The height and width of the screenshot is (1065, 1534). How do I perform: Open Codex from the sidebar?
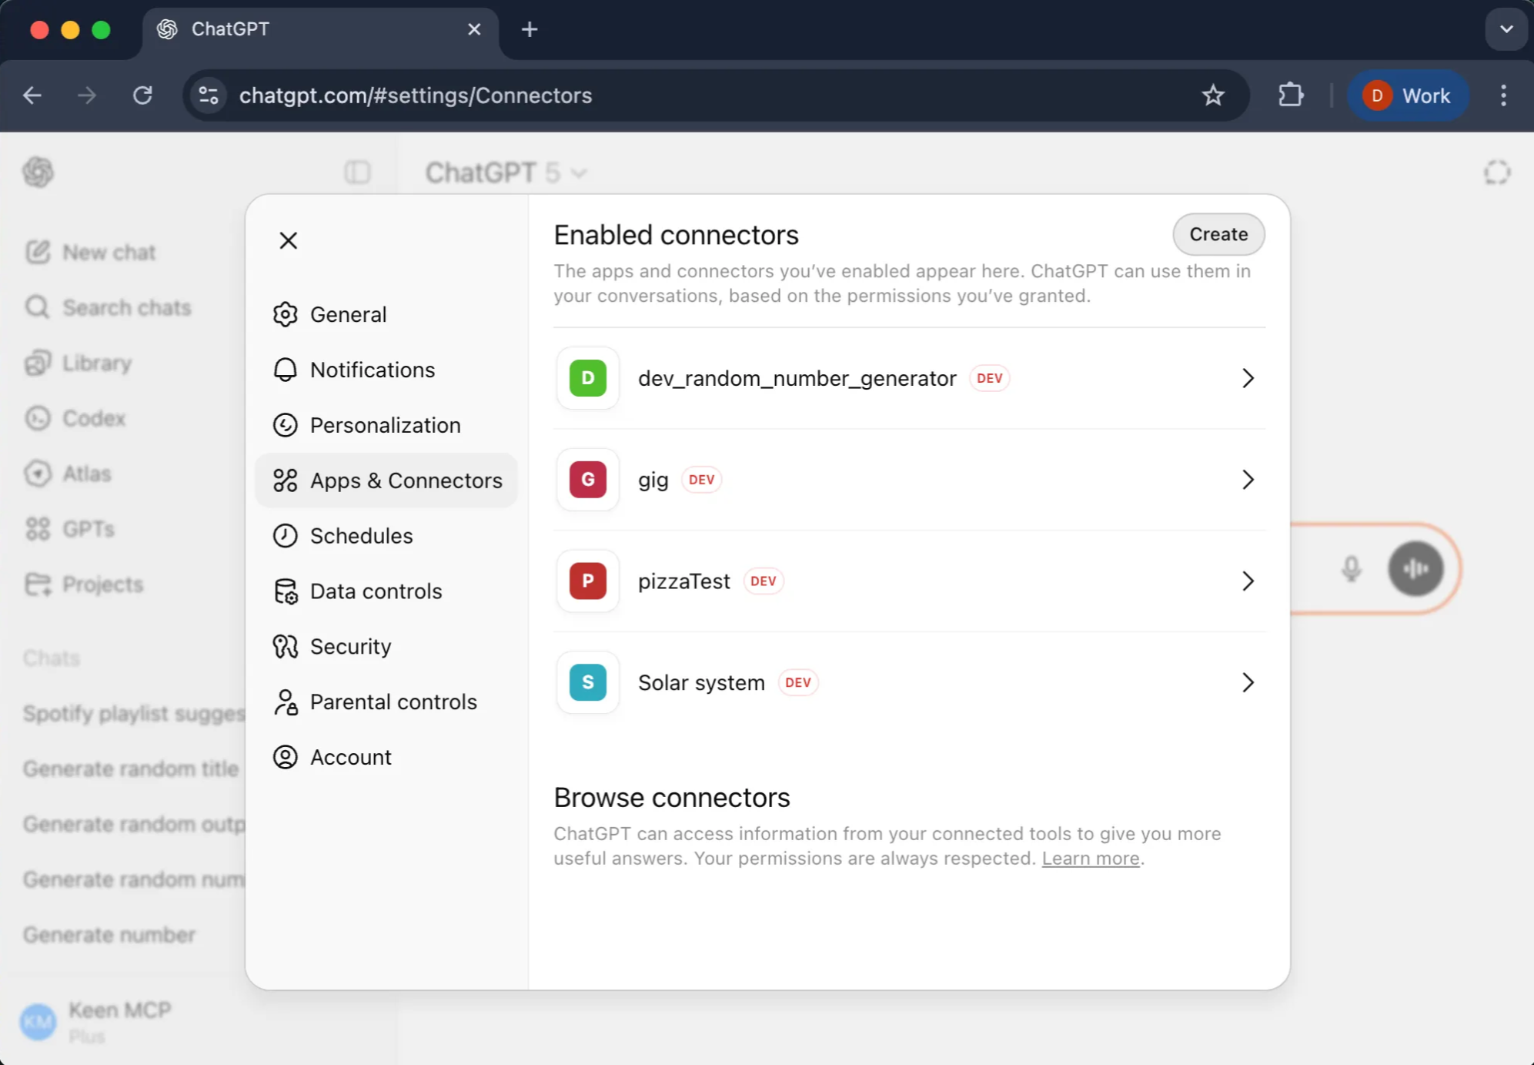pos(93,418)
